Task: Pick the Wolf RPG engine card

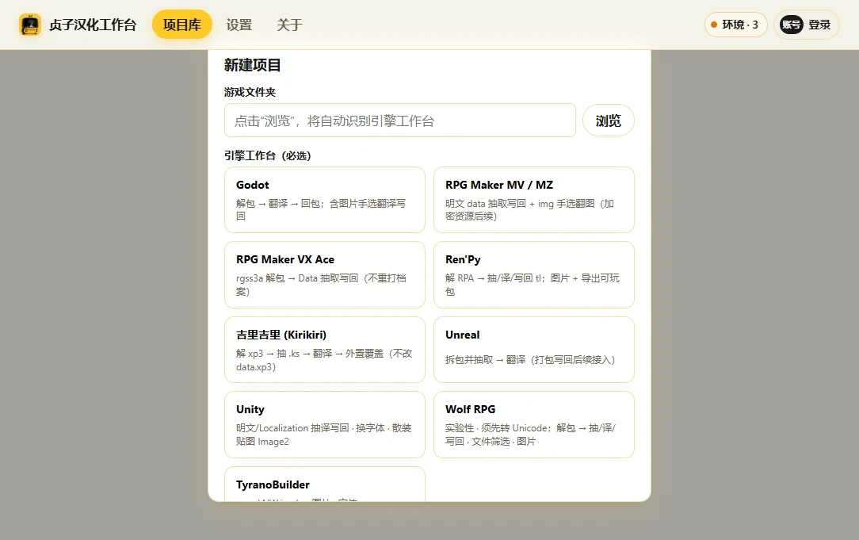Action: [x=534, y=424]
